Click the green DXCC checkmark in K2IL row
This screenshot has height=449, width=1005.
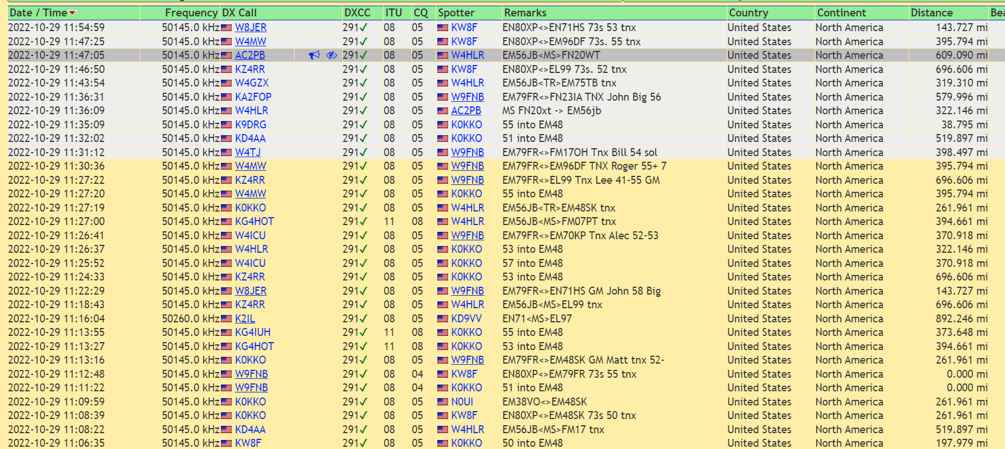[x=363, y=318]
